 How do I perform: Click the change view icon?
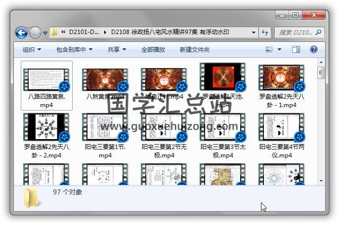tap(269, 49)
